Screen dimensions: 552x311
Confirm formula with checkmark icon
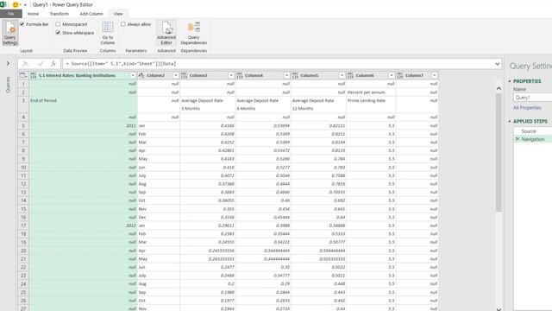pyautogui.click(x=41, y=63)
